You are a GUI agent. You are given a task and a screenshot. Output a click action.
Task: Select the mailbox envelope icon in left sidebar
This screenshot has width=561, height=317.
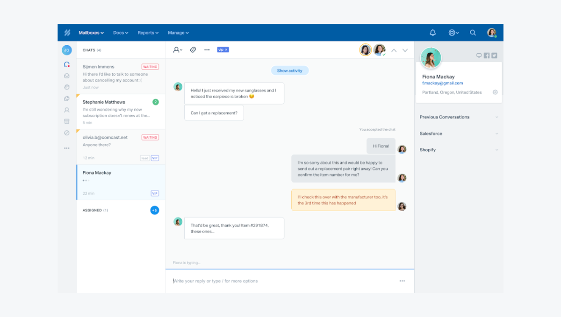[x=66, y=75]
